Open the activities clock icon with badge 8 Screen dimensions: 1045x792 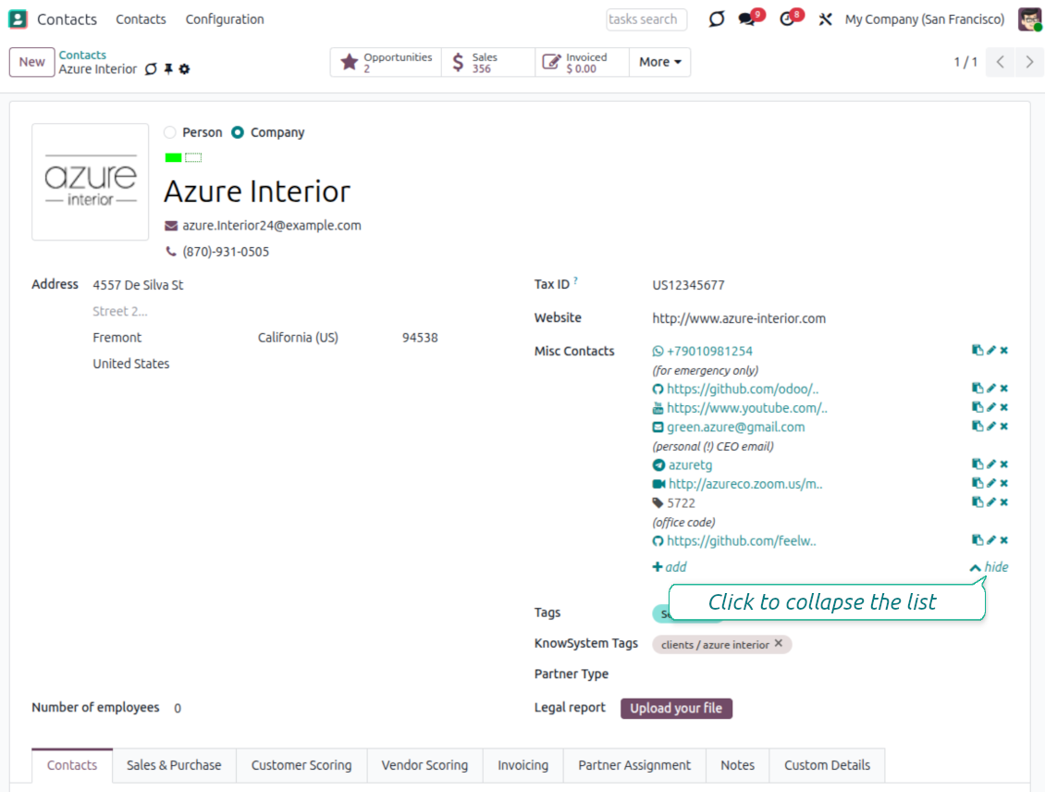click(787, 19)
